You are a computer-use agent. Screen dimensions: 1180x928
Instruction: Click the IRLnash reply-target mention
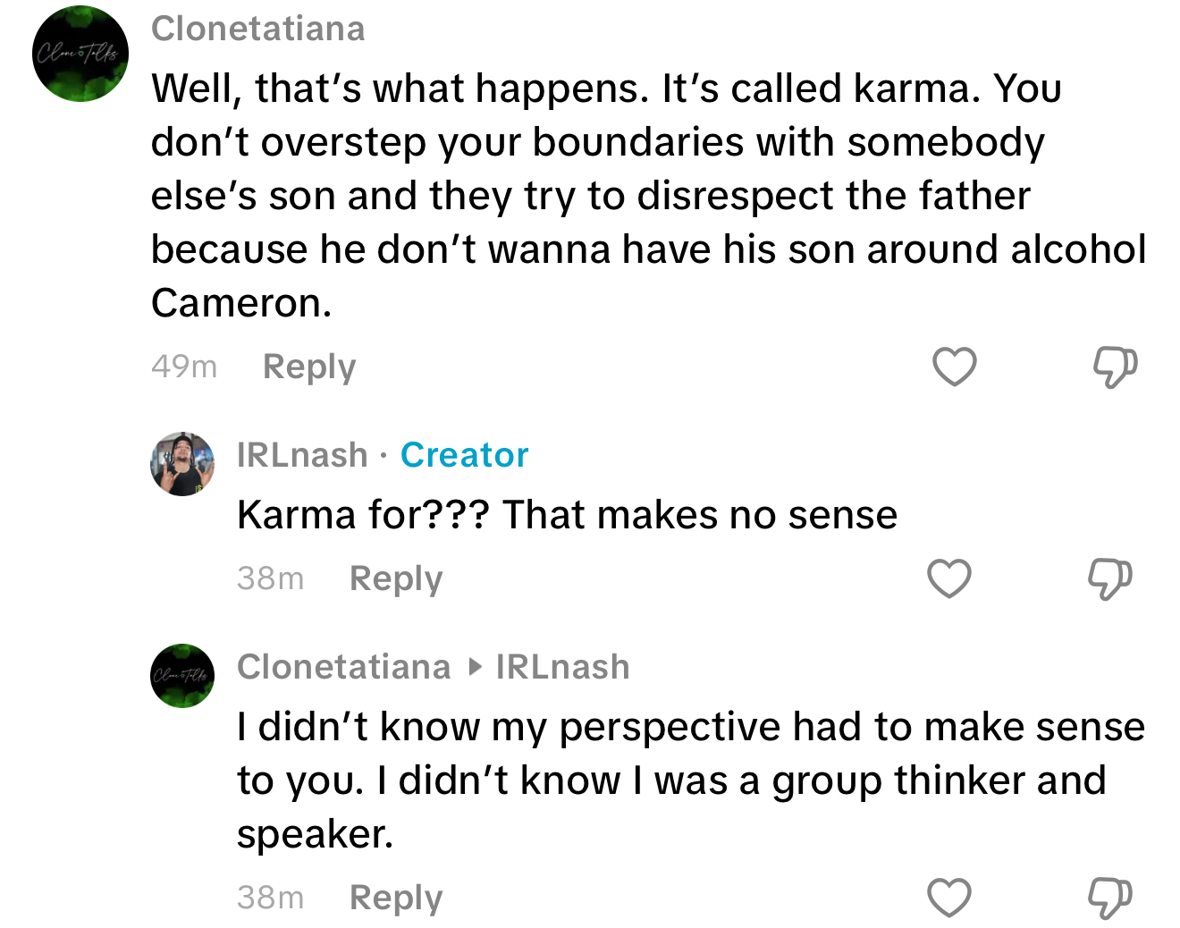point(562,667)
